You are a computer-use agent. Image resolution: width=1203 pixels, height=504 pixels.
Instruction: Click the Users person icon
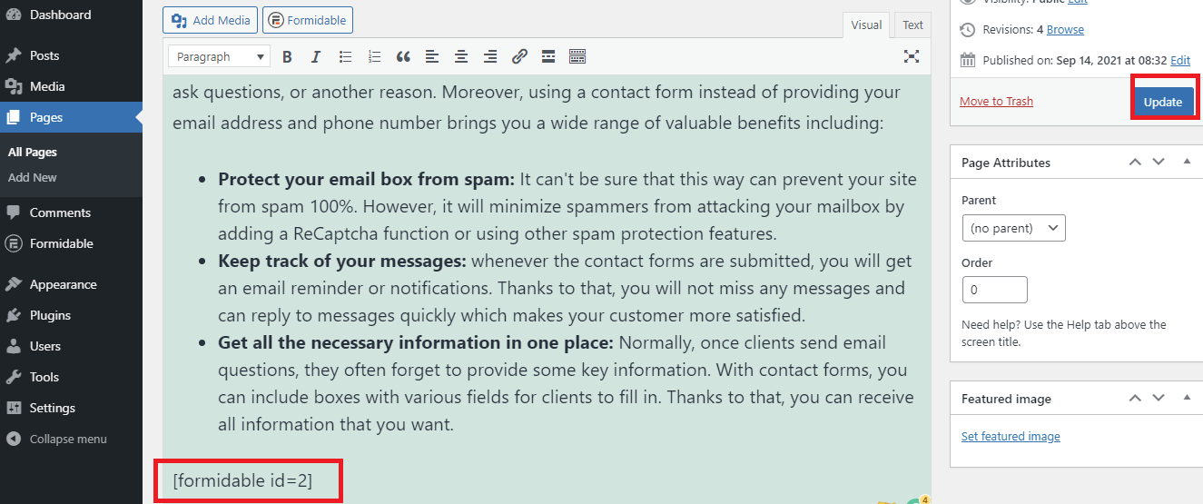click(x=14, y=346)
